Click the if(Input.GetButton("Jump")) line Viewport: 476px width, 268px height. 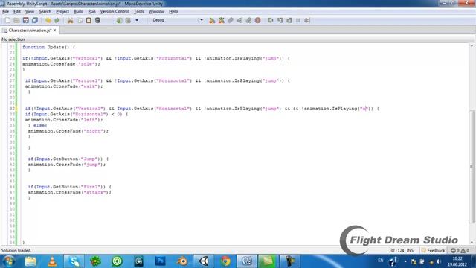(68, 159)
